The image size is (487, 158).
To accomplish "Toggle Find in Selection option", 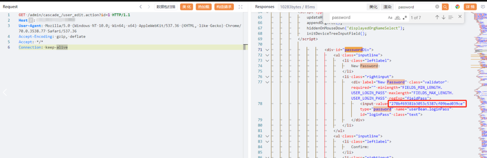I will point(451,17).
